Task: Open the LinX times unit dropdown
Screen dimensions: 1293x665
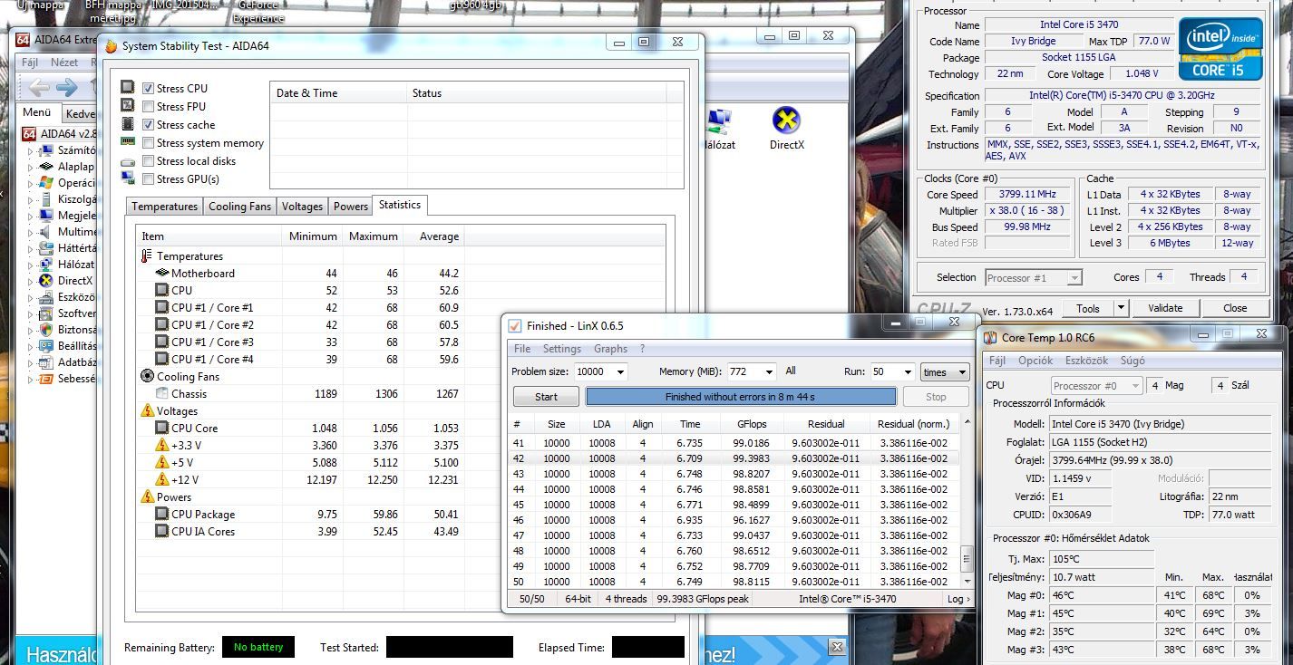Action: pyautogui.click(x=945, y=372)
